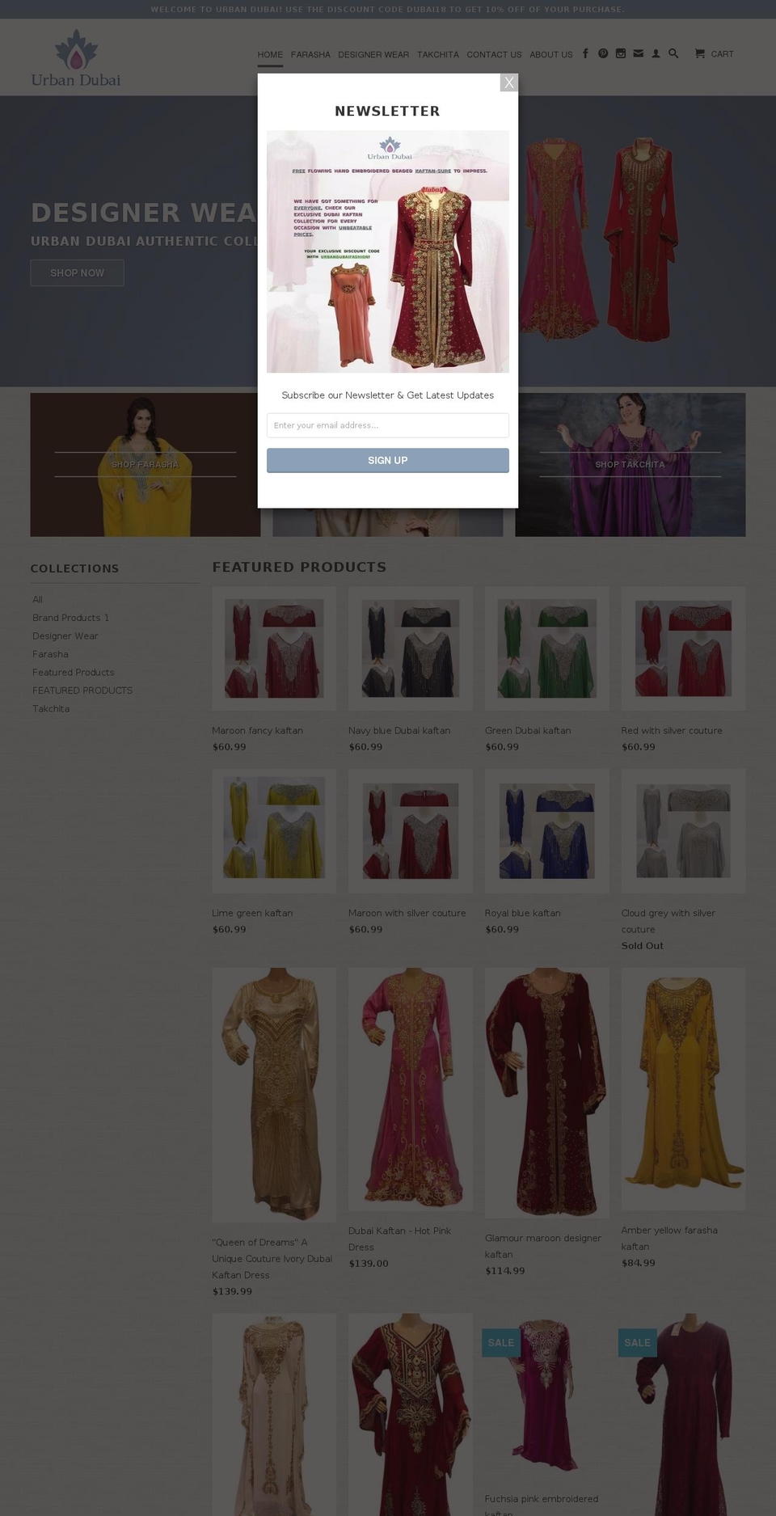The image size is (776, 1516).
Task: Open SHOP TAKCHITA banner
Action: (630, 464)
